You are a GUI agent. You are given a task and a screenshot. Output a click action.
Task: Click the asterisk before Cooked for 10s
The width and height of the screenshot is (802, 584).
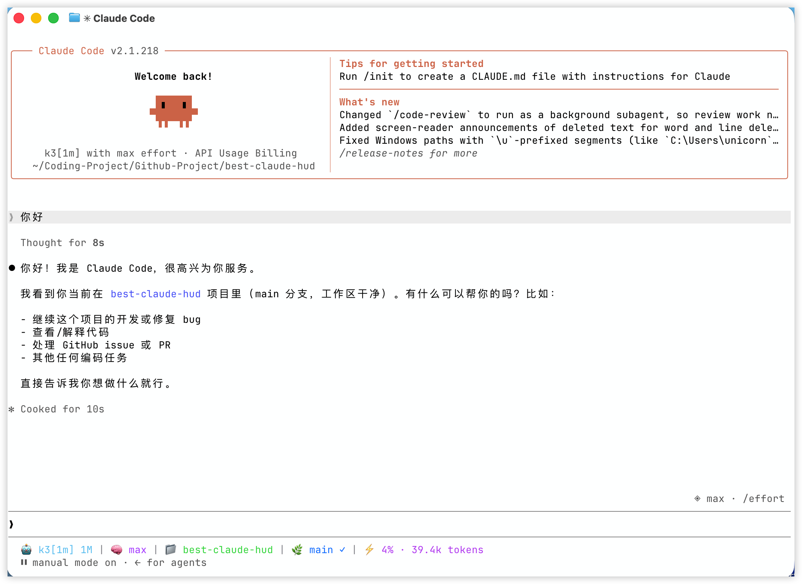pyautogui.click(x=12, y=409)
